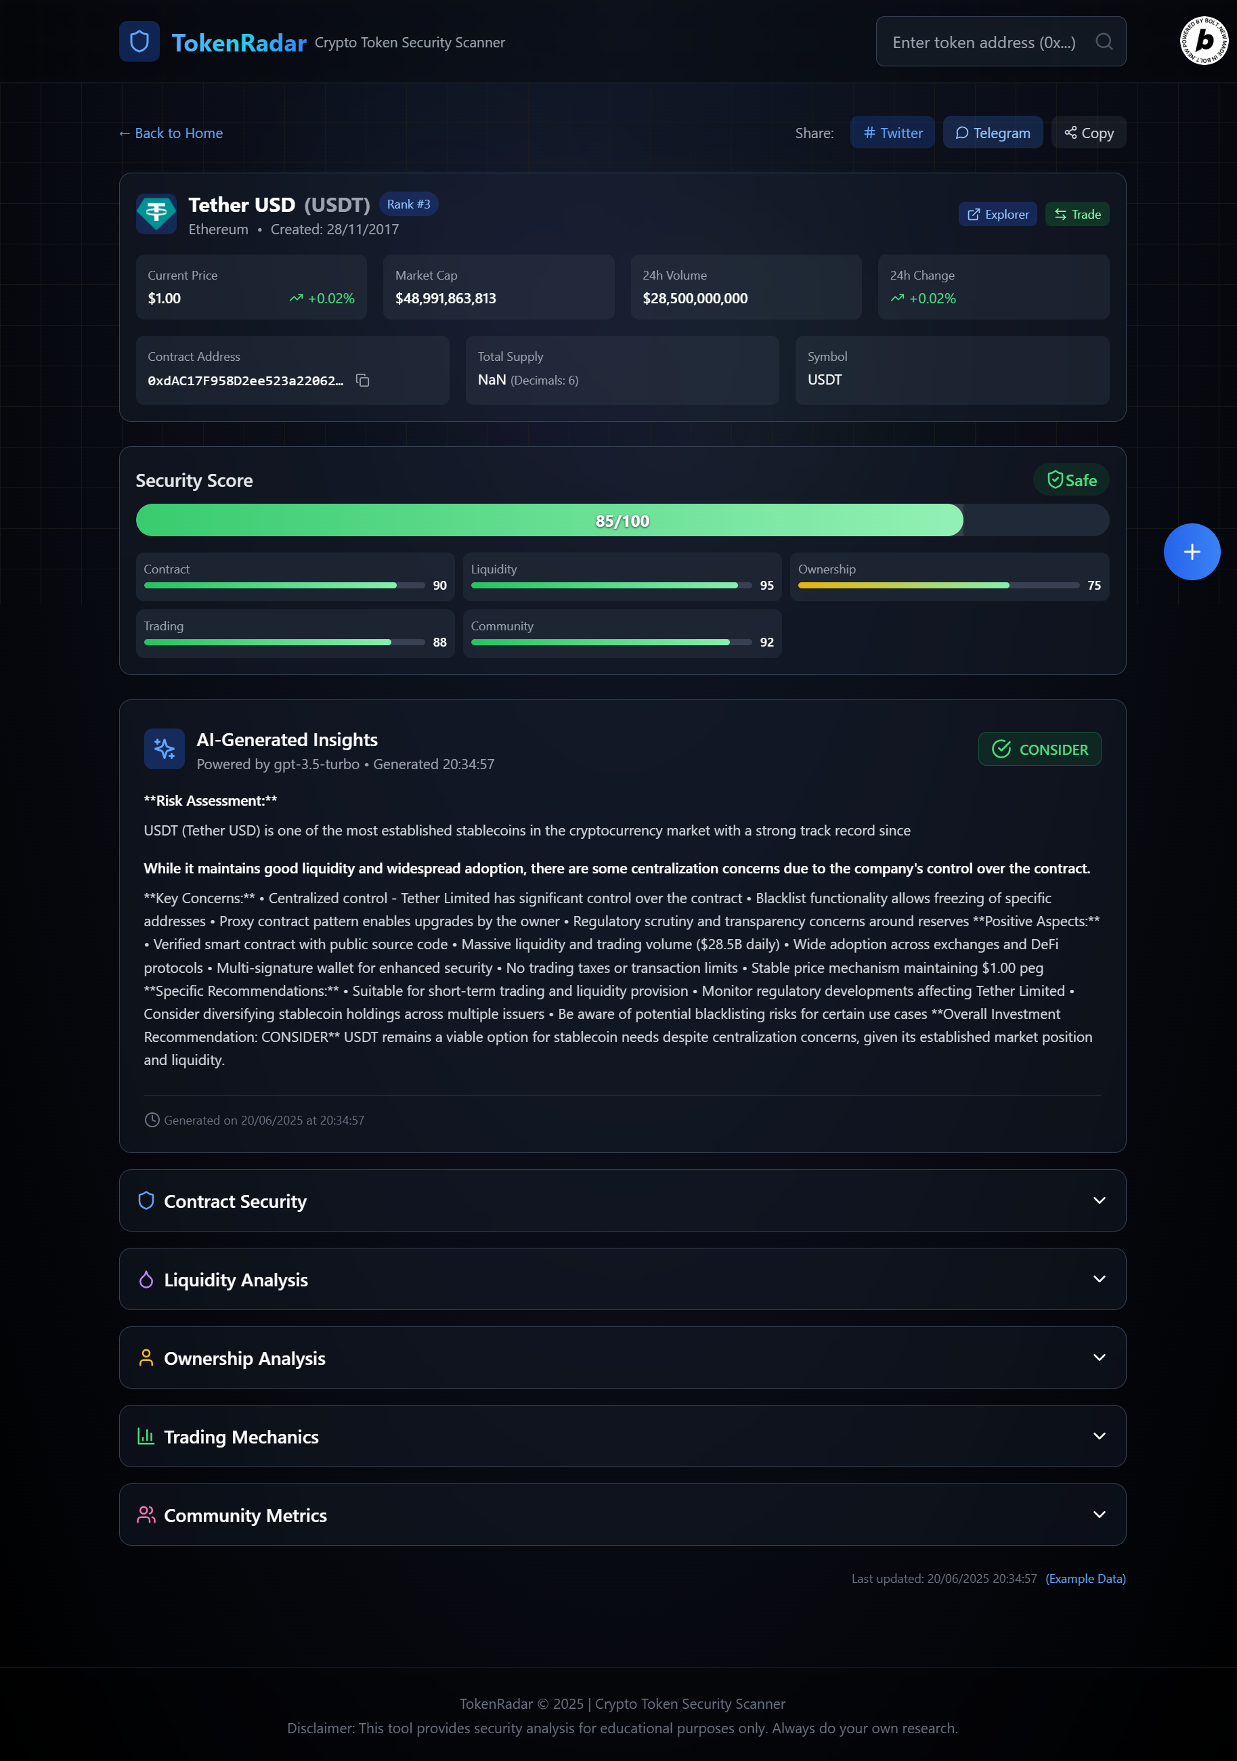Click 24h volume value $28,500,000,000
The image size is (1237, 1761).
coord(695,299)
